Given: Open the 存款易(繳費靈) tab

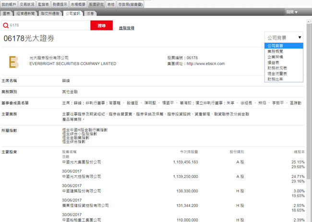Looking at the screenshot, I should (x=131, y=4).
